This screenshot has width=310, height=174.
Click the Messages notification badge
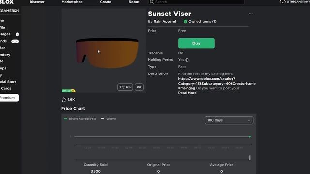click(17, 34)
